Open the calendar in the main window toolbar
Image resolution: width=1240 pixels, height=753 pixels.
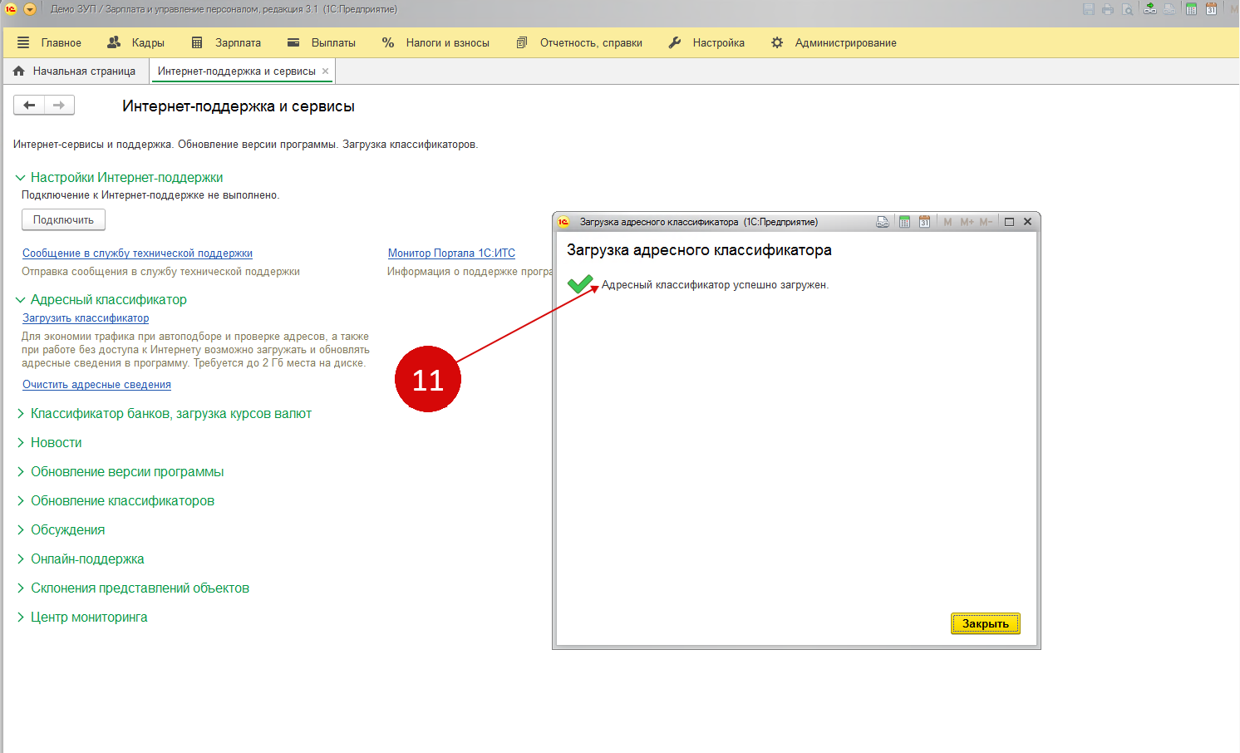pos(1211,9)
